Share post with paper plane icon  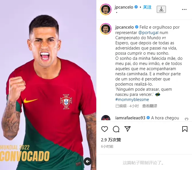[128, 129]
